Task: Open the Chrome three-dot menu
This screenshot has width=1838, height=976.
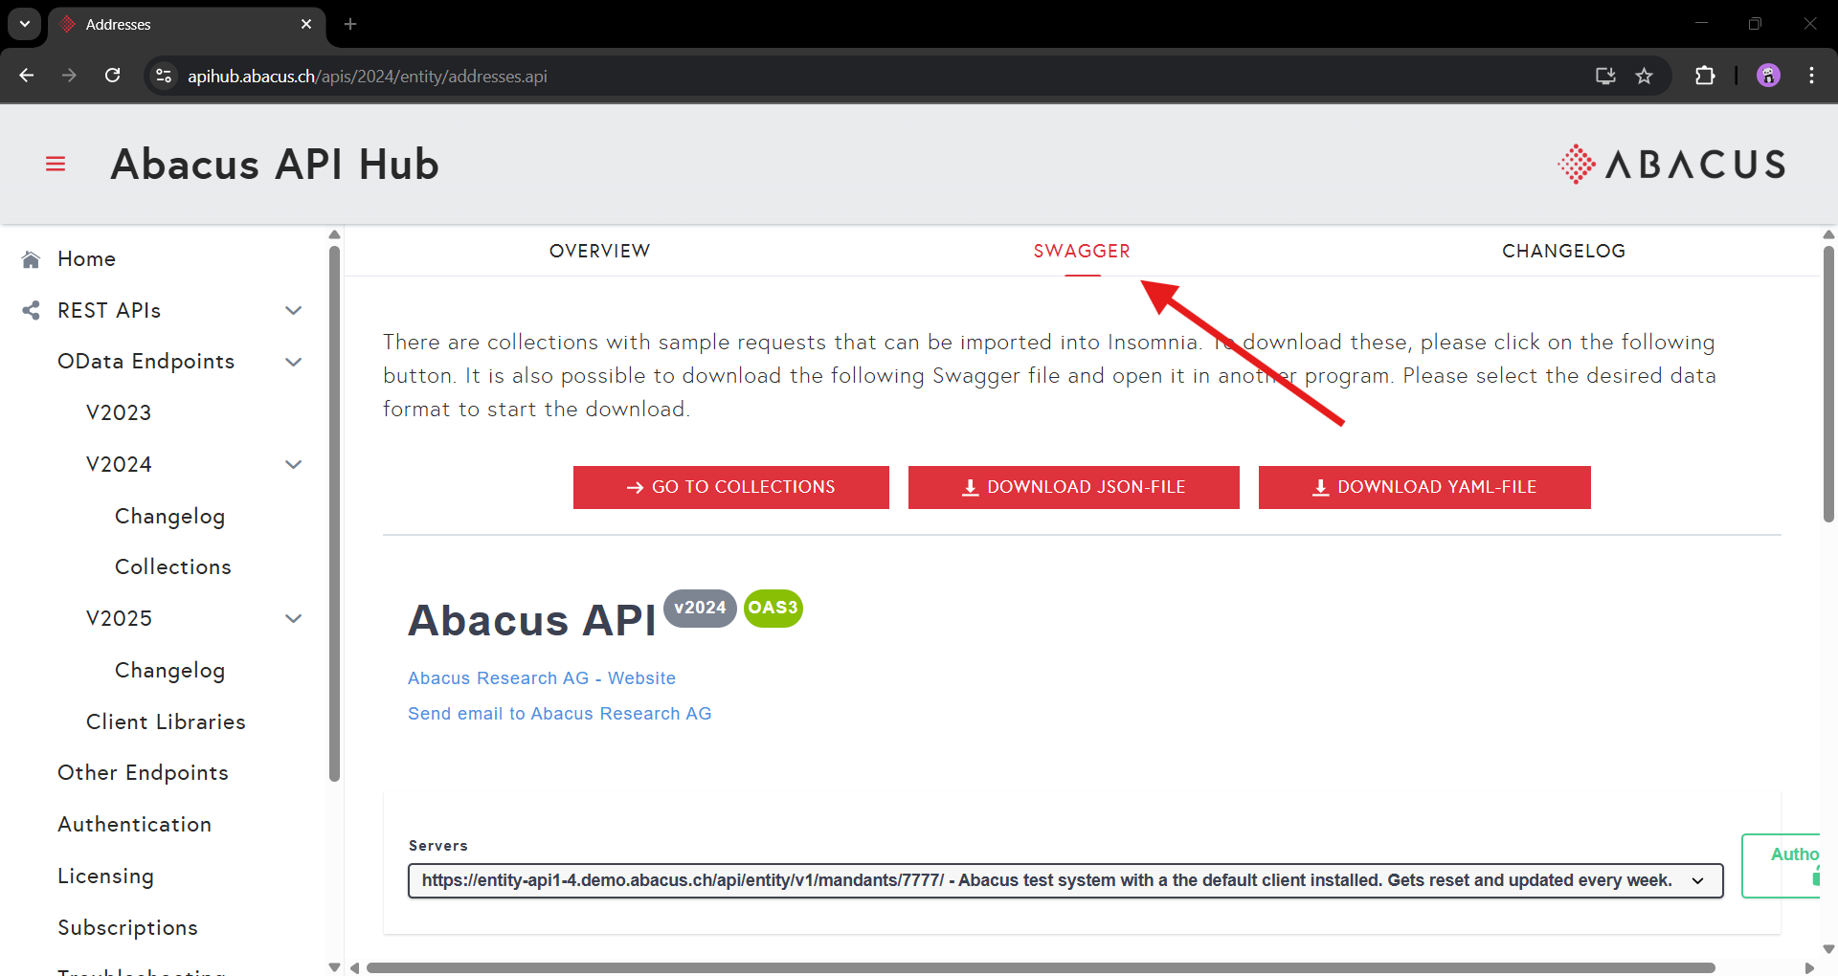Action: [x=1811, y=76]
